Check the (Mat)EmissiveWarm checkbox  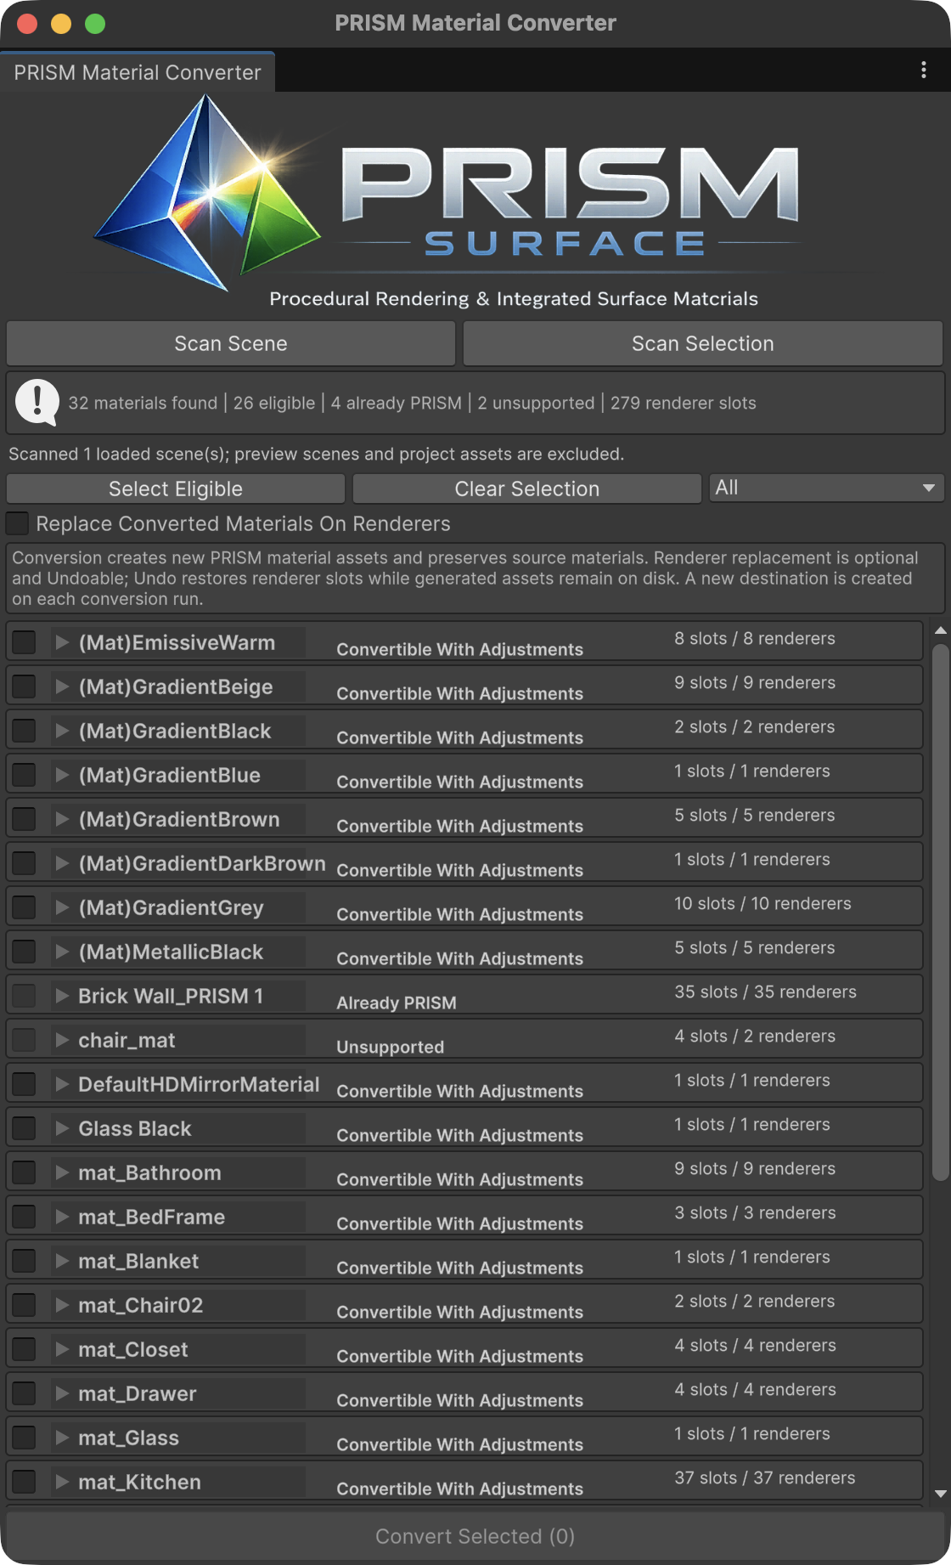pyautogui.click(x=24, y=642)
